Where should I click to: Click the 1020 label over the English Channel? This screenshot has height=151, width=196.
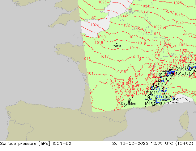tap(95, 25)
